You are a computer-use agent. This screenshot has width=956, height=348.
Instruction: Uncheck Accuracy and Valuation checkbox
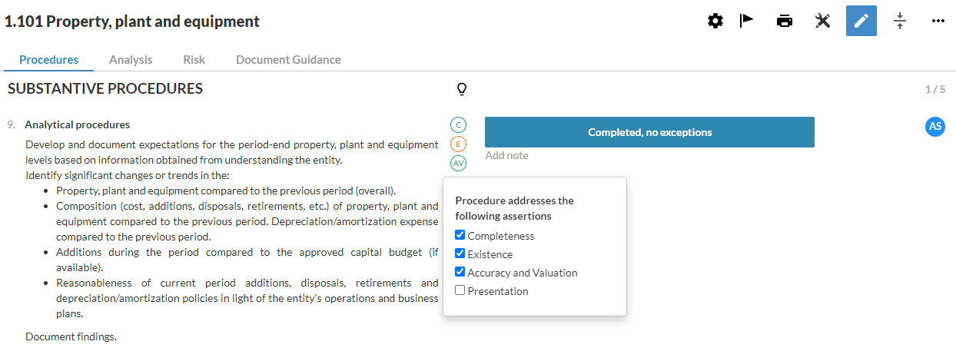(x=460, y=273)
